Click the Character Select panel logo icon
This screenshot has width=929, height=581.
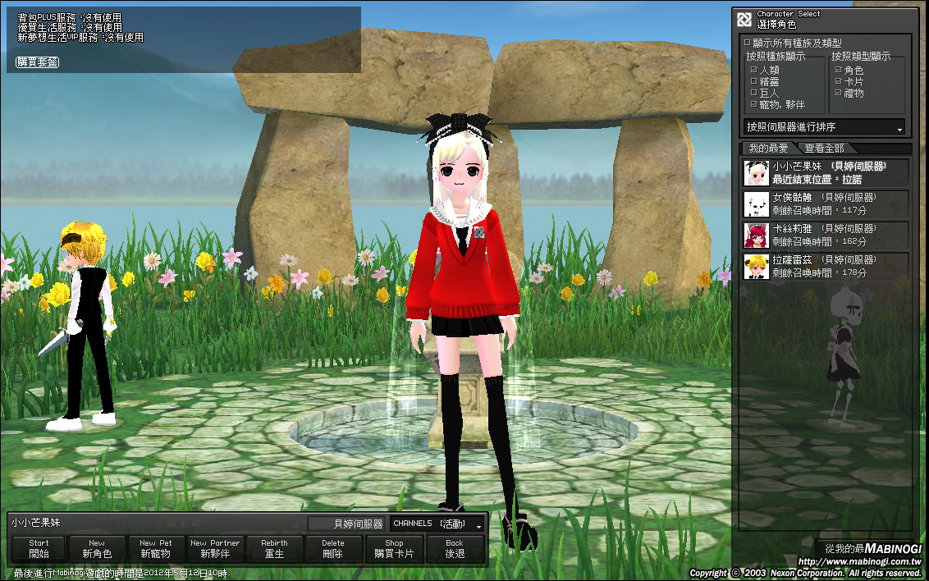click(744, 19)
